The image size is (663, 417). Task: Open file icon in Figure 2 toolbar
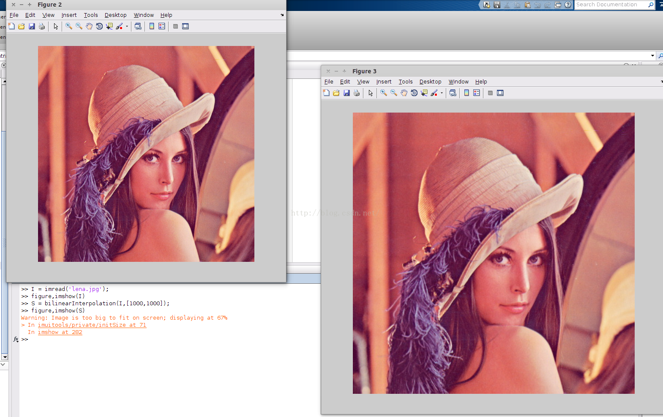[22, 26]
